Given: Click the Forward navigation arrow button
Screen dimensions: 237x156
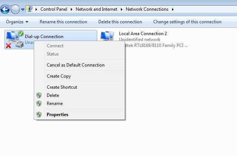Looking at the screenshot, I should pos(15,9).
